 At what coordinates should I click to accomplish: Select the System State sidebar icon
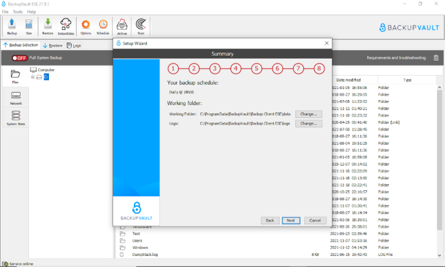(x=16, y=118)
